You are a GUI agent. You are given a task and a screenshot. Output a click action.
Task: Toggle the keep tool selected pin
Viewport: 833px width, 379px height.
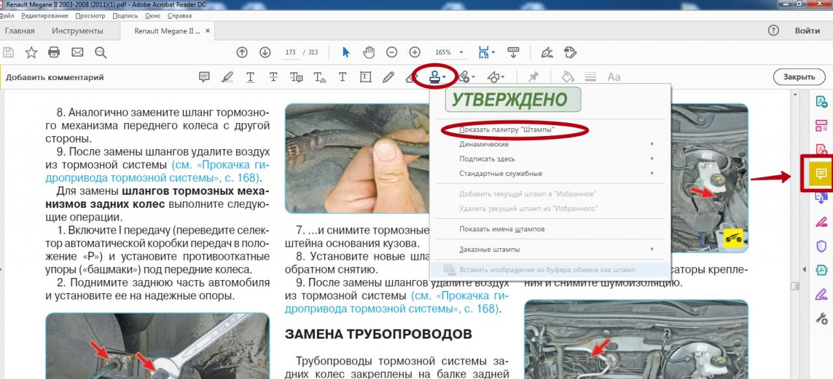pyautogui.click(x=533, y=77)
